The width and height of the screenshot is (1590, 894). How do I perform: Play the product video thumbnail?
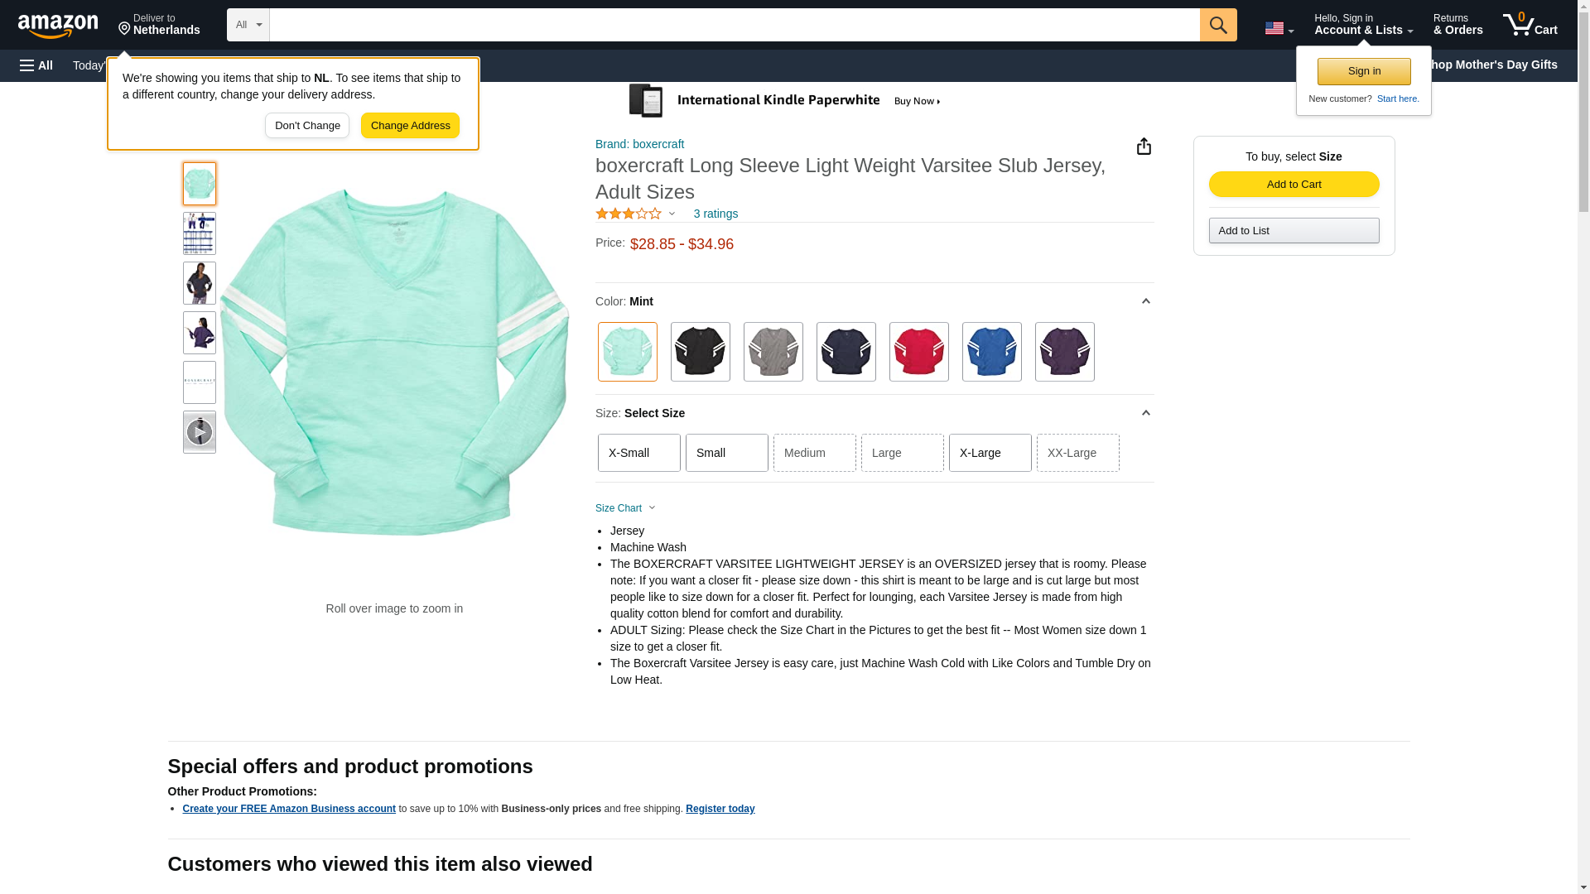pos(199,432)
